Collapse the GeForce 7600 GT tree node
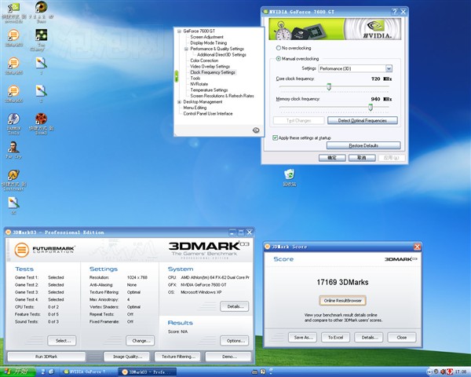The width and height of the screenshot is (471, 377). (x=179, y=31)
